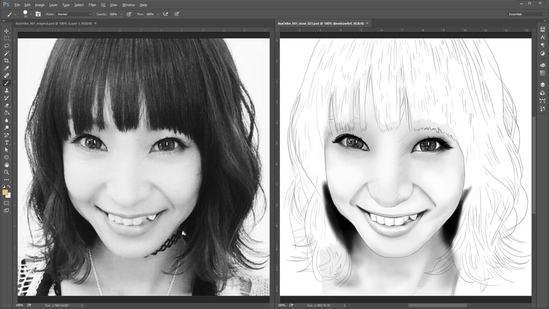Select the Path Selection tool

(6, 150)
